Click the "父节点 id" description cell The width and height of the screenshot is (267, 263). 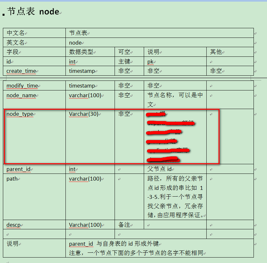click(x=159, y=169)
